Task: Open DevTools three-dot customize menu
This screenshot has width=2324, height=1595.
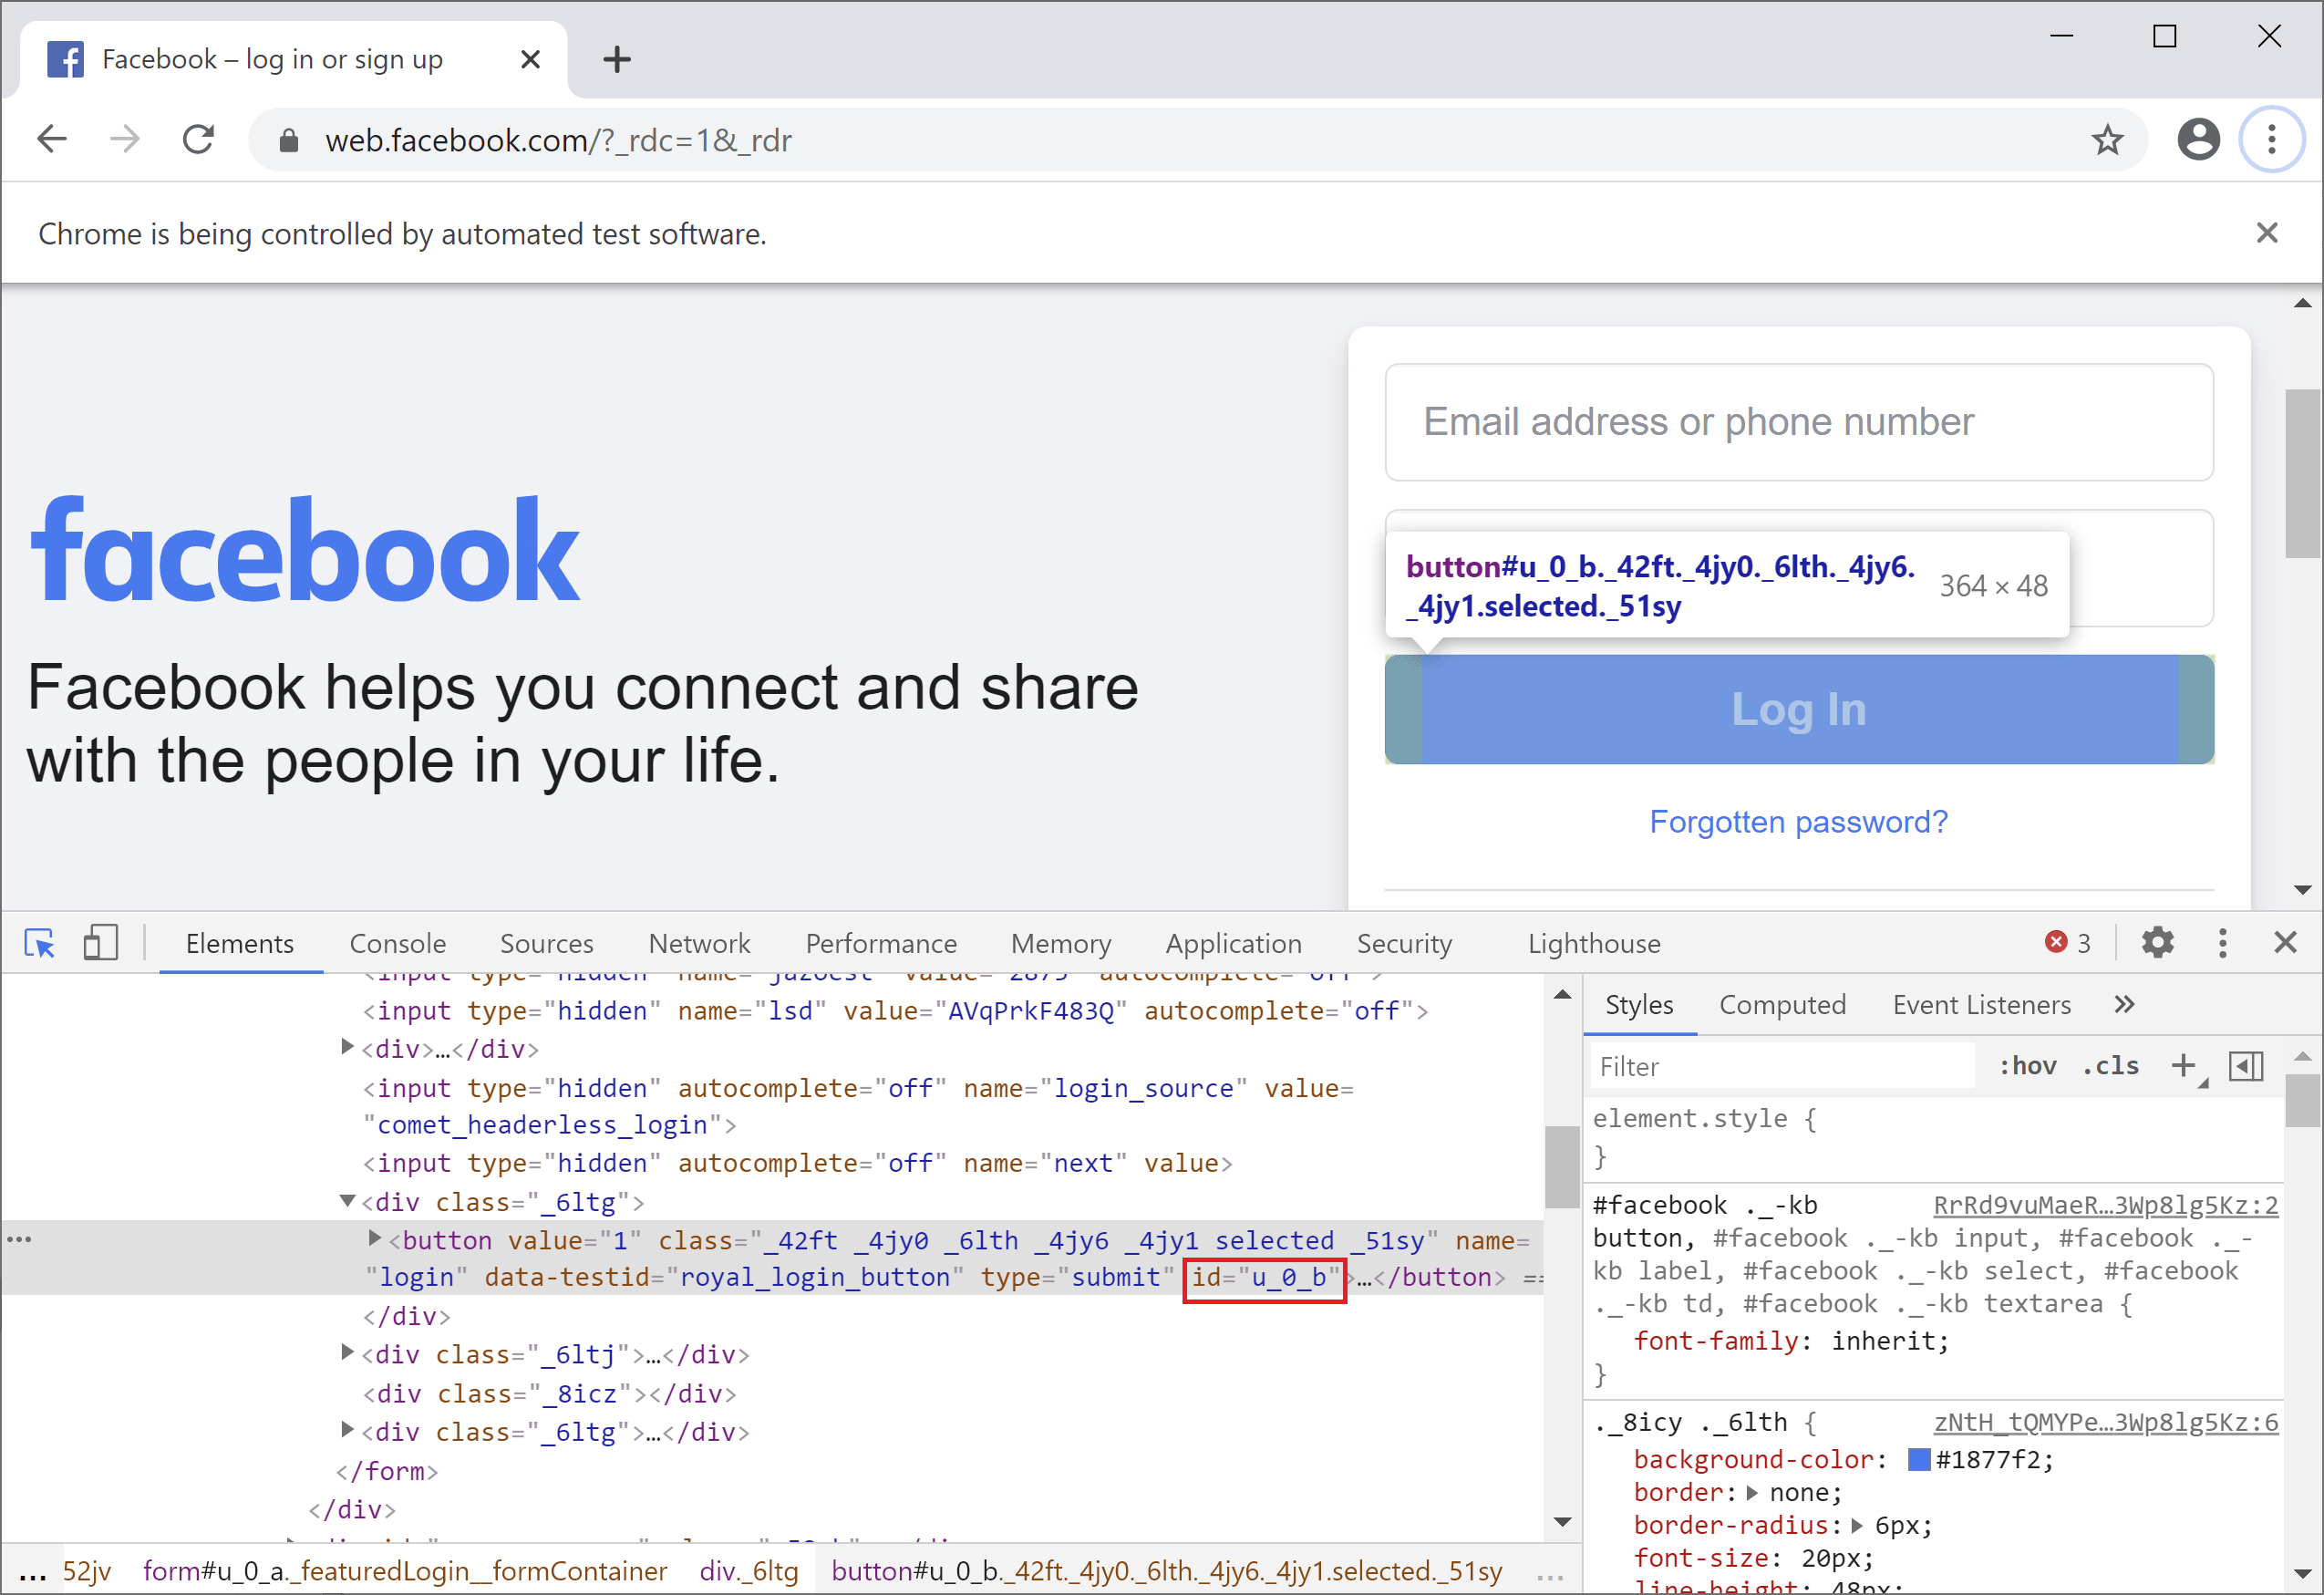Action: coord(2222,943)
